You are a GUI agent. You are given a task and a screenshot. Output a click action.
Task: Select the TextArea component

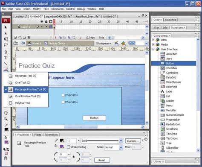pos(169,134)
